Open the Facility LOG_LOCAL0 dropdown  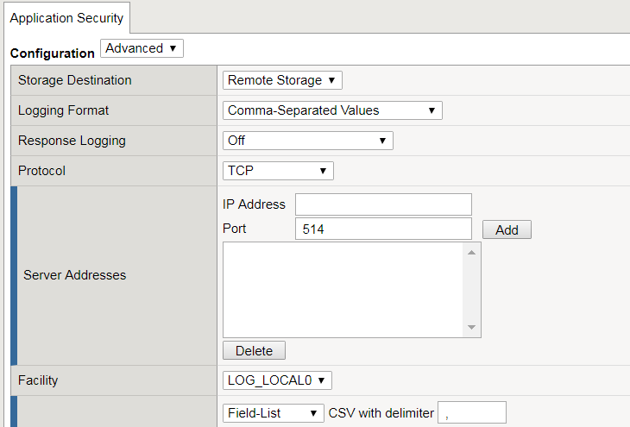click(277, 380)
